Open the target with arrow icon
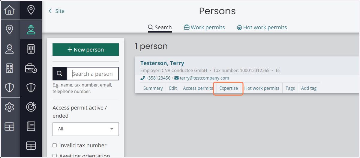The width and height of the screenshot is (360, 158). click(x=31, y=107)
